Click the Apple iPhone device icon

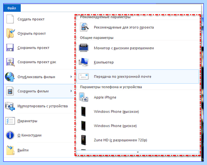(x=83, y=97)
